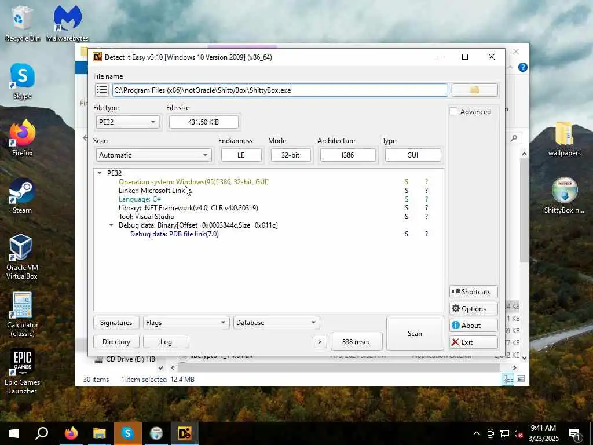This screenshot has width=593, height=445.
Task: Open the Database dropdown
Action: click(277, 323)
